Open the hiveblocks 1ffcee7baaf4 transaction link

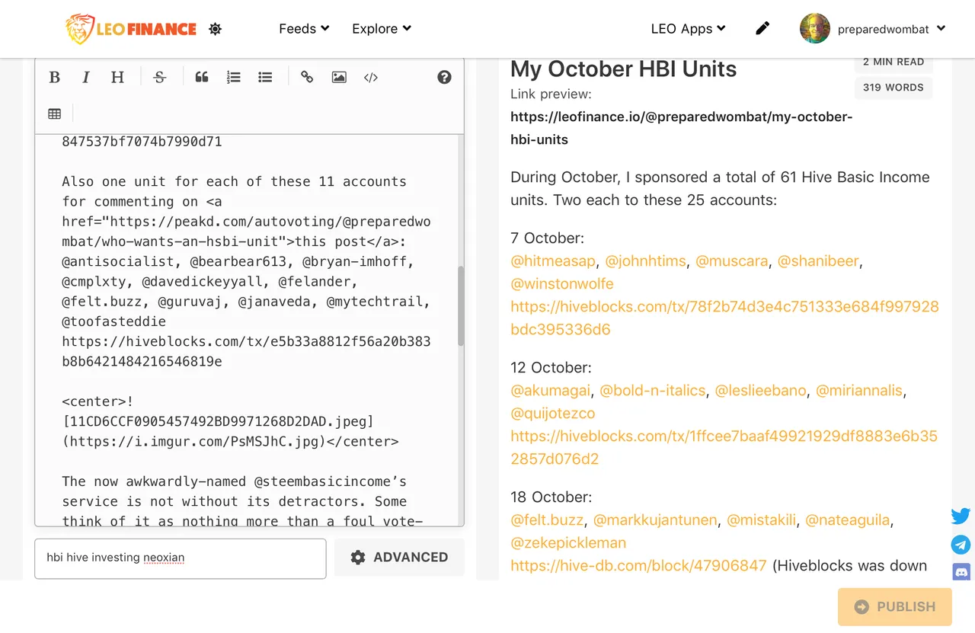pos(724,447)
